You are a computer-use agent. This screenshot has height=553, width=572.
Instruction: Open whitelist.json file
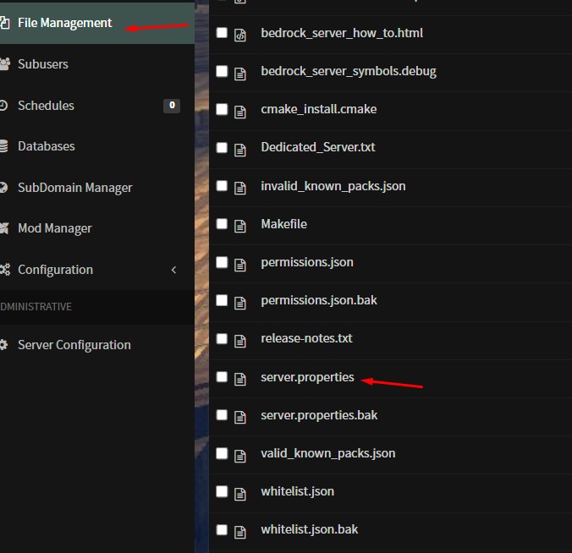pyautogui.click(x=297, y=491)
